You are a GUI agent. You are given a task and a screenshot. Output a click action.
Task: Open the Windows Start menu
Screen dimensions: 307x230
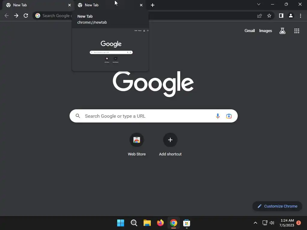coord(121,223)
